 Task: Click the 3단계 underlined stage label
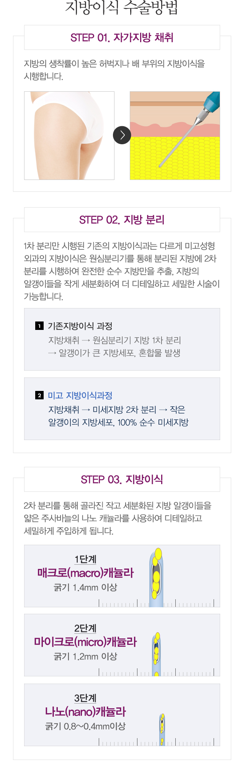tap(85, 698)
